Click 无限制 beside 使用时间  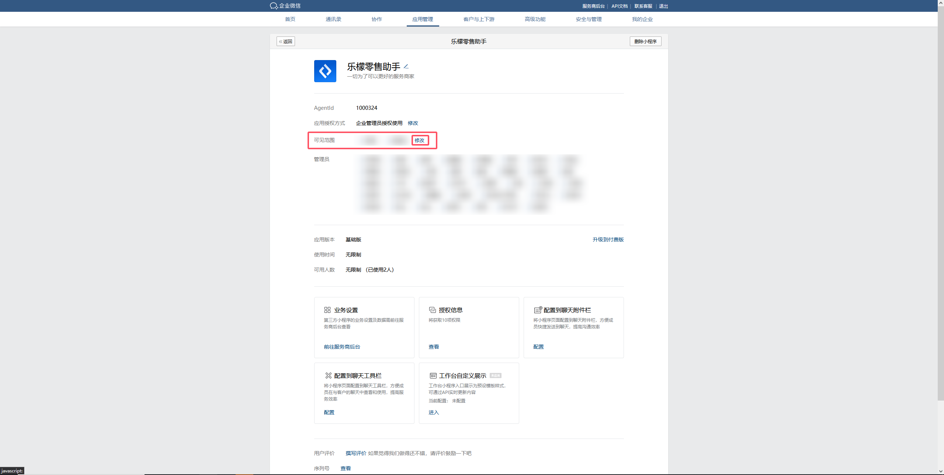click(x=353, y=255)
